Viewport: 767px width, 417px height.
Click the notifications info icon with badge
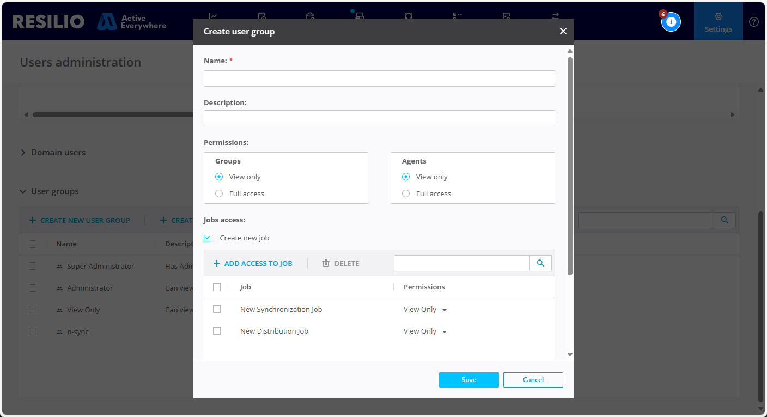pyautogui.click(x=671, y=22)
